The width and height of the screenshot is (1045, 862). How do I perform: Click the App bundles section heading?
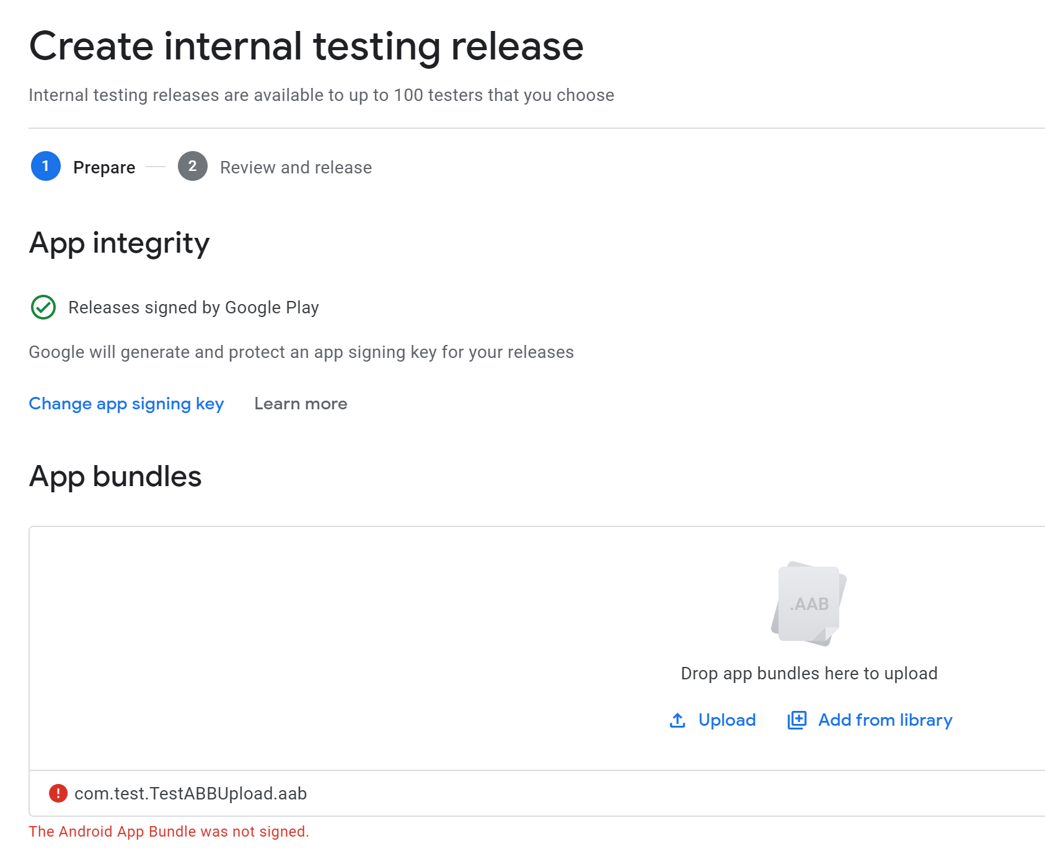[115, 476]
